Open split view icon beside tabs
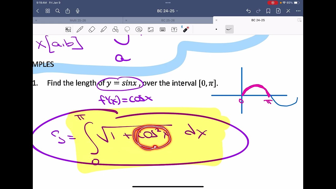 click(x=299, y=20)
